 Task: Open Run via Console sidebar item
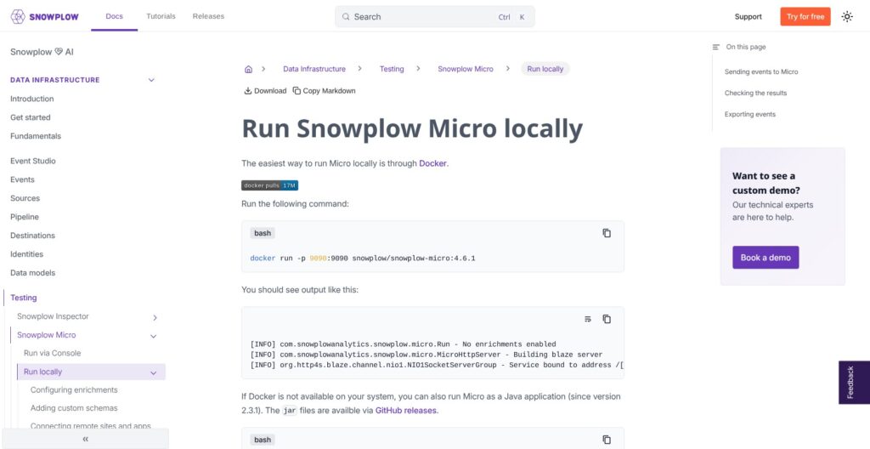(52, 354)
